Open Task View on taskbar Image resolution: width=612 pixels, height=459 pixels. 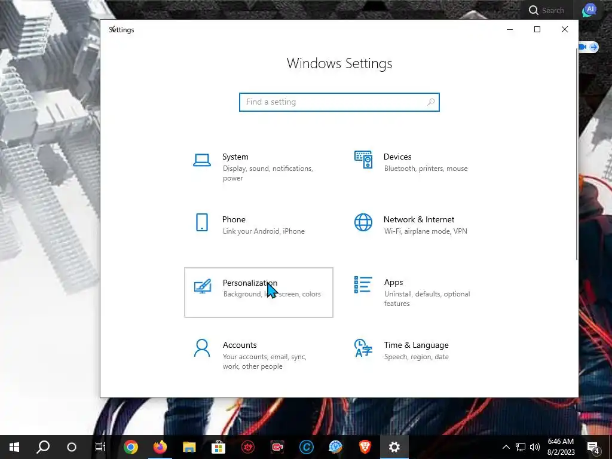pos(100,447)
